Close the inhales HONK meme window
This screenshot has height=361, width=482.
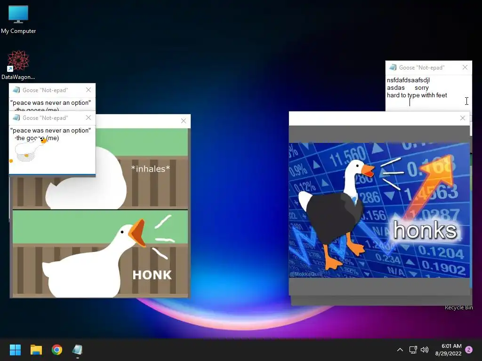pyautogui.click(x=184, y=121)
